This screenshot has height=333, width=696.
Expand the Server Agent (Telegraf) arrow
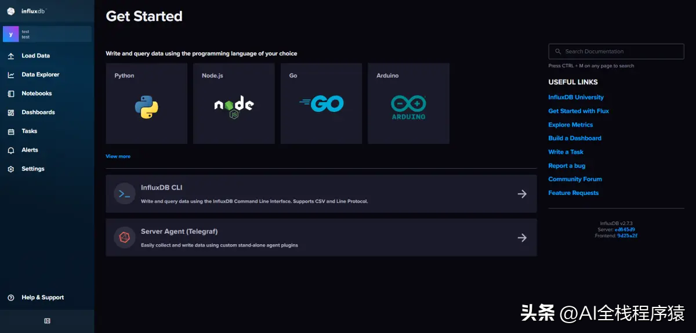522,237
